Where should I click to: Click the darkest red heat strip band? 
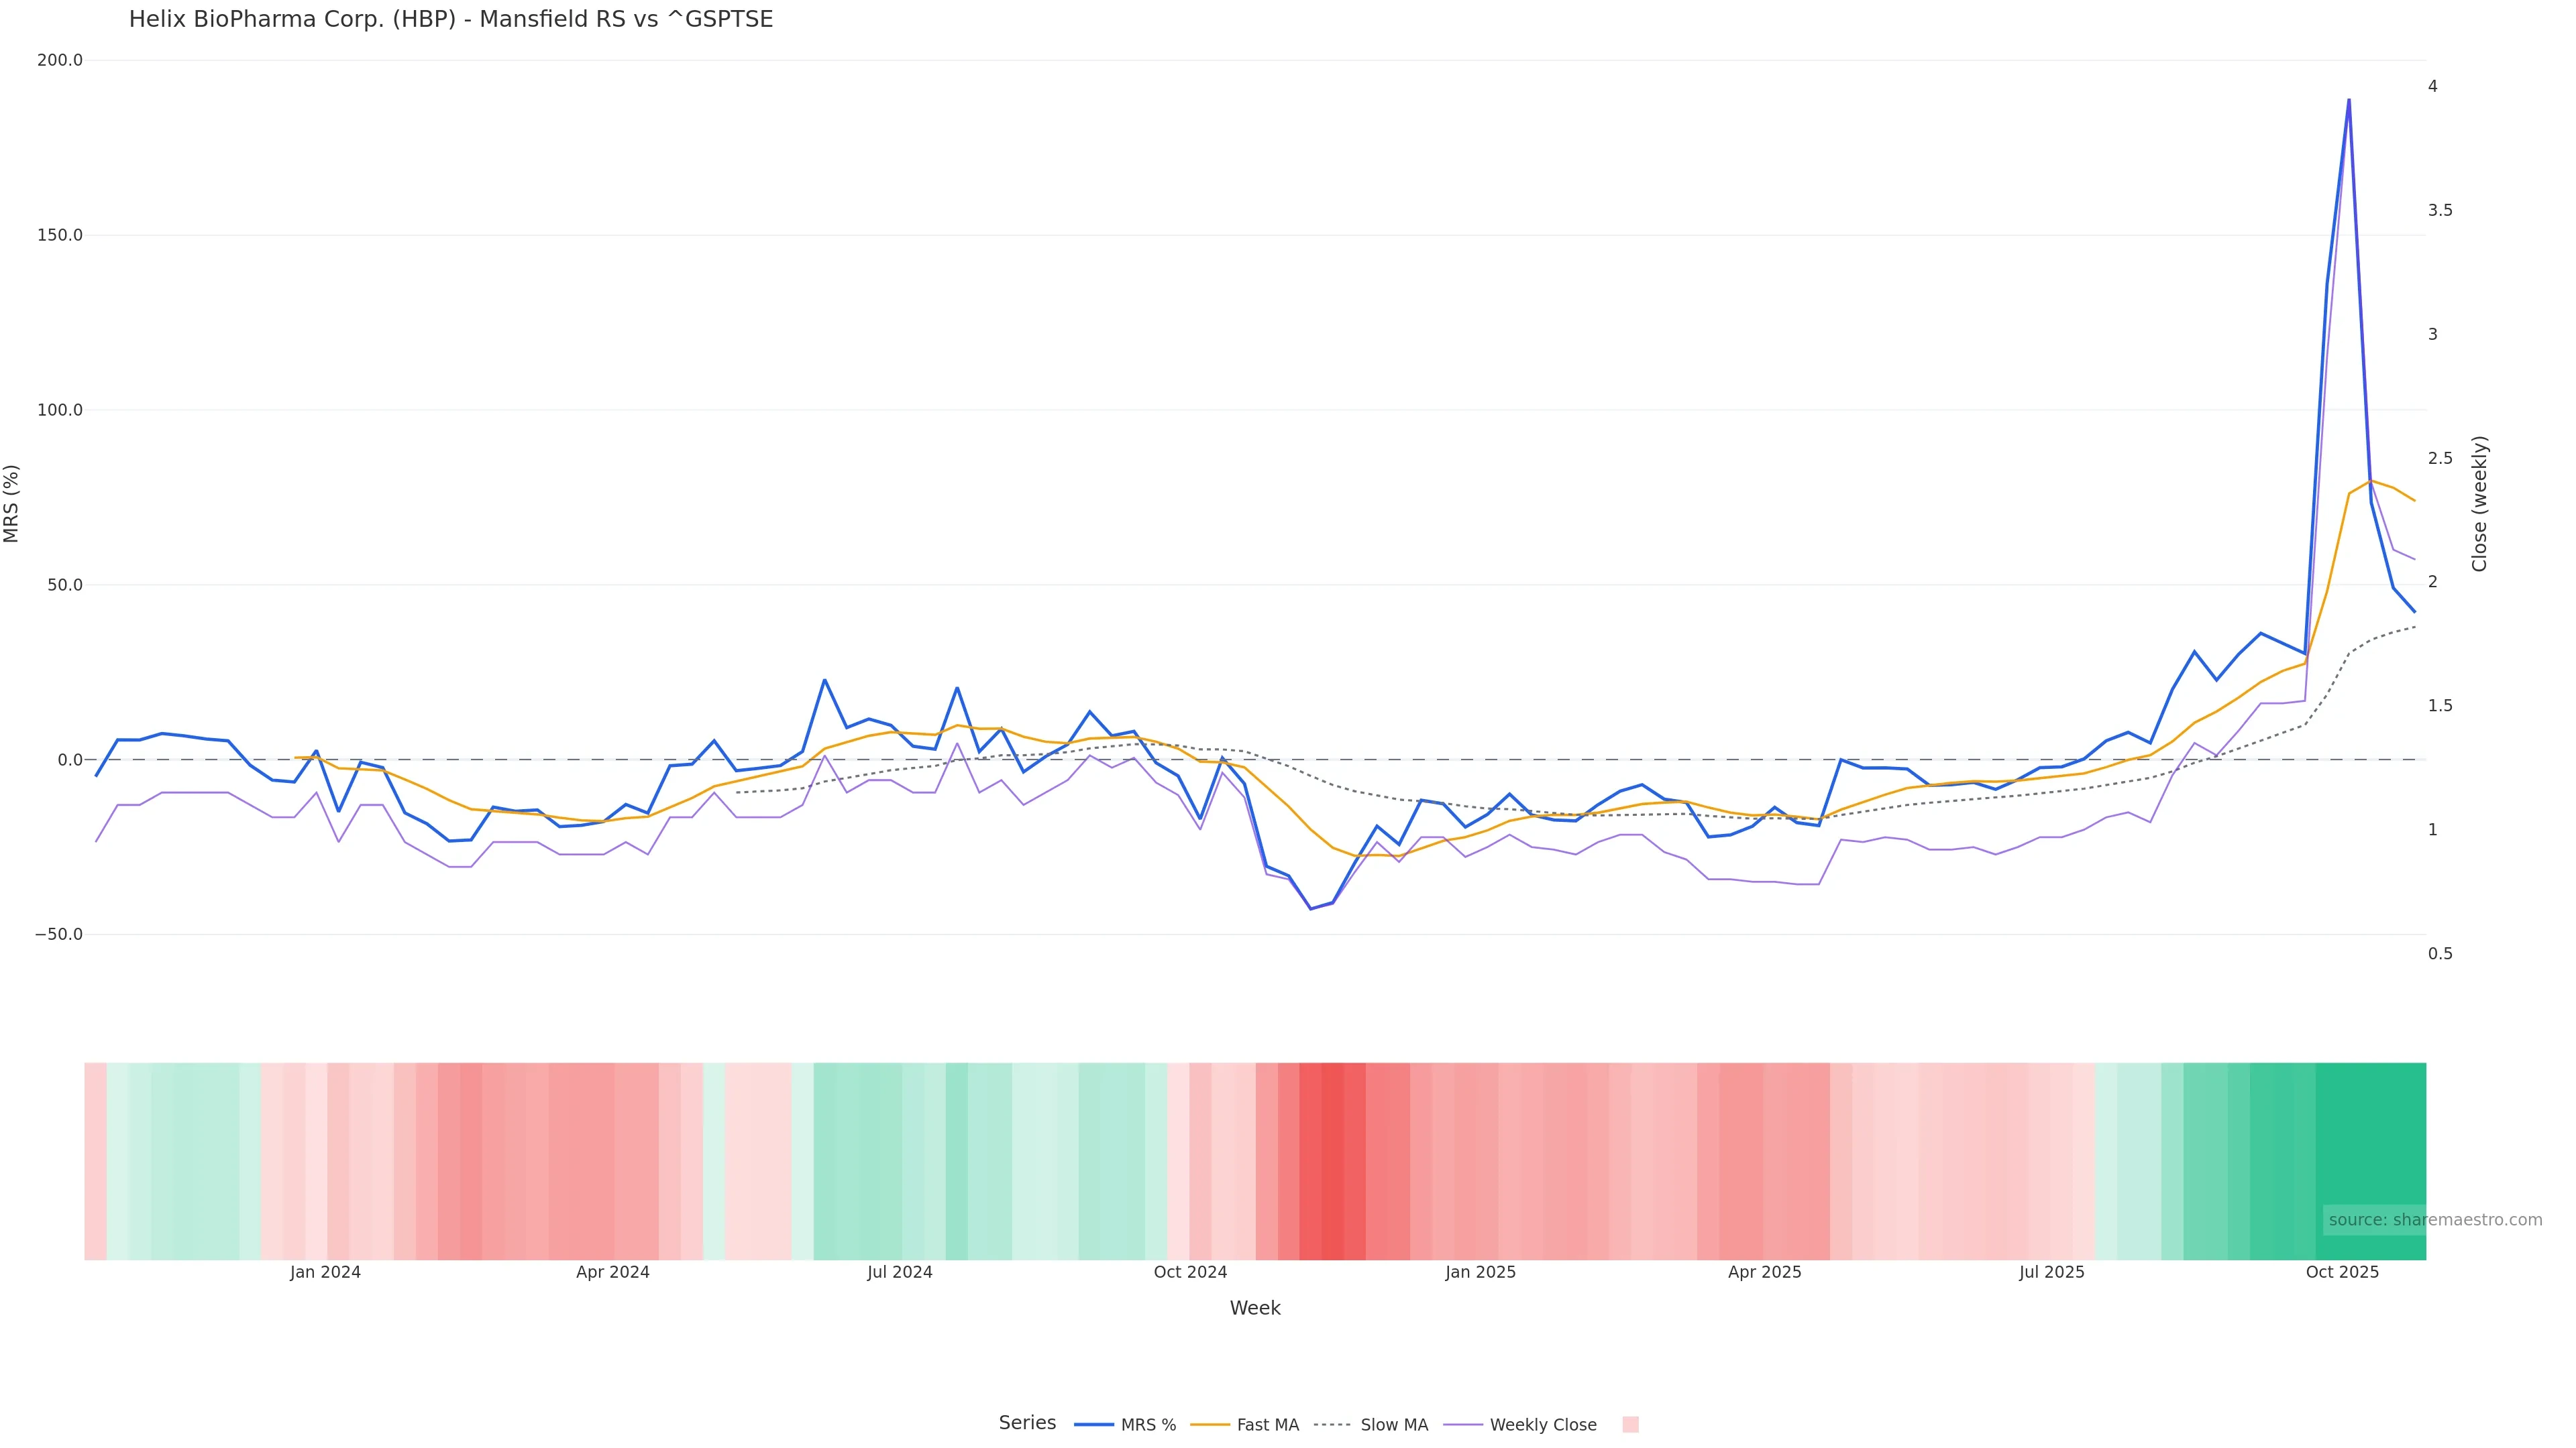pyautogui.click(x=1332, y=1160)
